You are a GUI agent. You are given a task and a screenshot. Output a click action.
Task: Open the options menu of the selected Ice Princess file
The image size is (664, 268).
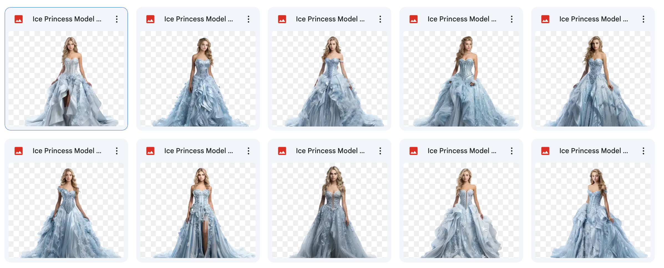[x=117, y=19]
